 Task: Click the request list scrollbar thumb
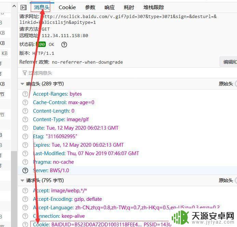click(x=14, y=188)
